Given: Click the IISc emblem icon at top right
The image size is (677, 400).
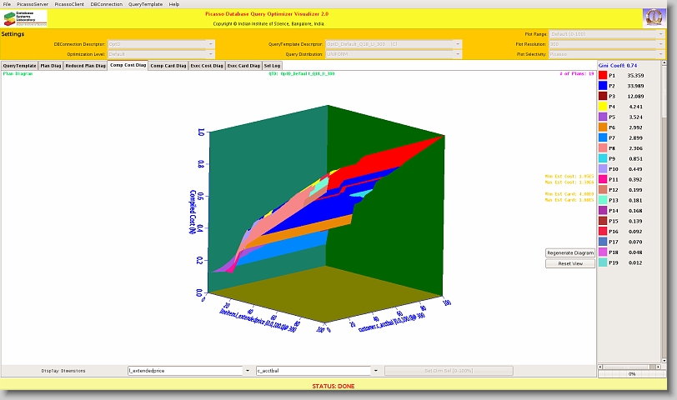Looking at the screenshot, I should (x=654, y=18).
